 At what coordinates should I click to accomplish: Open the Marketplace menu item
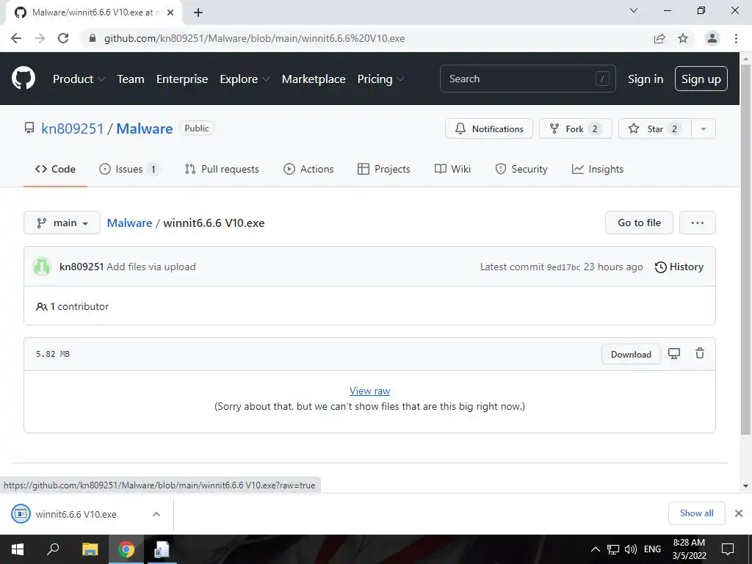coord(314,79)
